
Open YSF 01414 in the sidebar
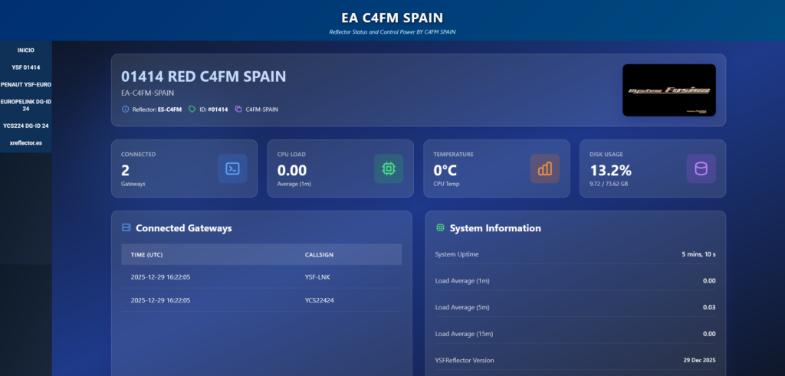[26, 67]
